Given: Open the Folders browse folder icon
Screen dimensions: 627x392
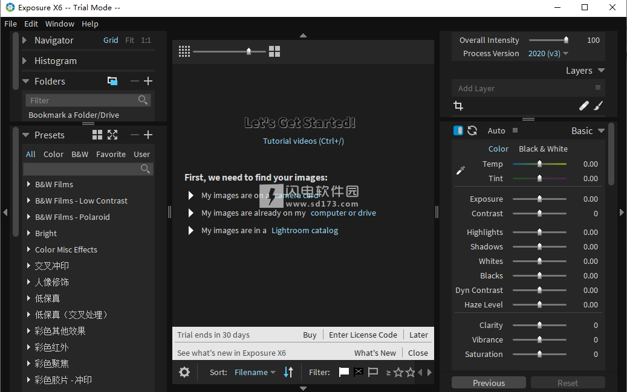Looking at the screenshot, I should 112,81.
